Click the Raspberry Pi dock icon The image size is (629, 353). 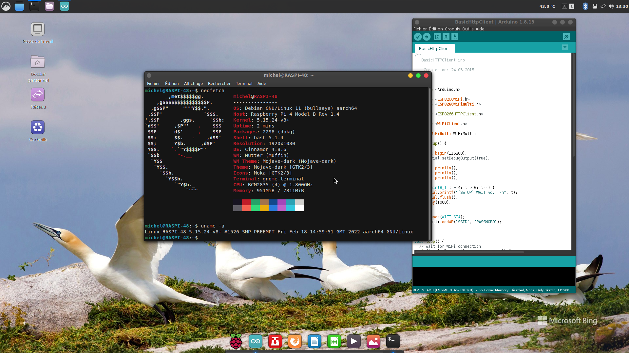click(x=236, y=342)
